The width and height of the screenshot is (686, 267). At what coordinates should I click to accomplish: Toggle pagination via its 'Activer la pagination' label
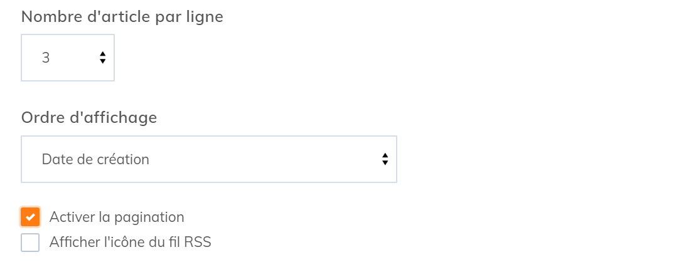pos(117,217)
